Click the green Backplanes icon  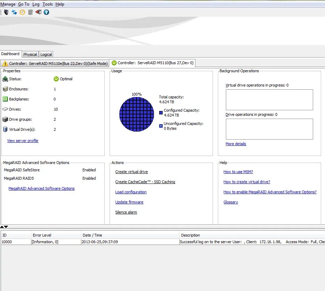(x=5, y=99)
